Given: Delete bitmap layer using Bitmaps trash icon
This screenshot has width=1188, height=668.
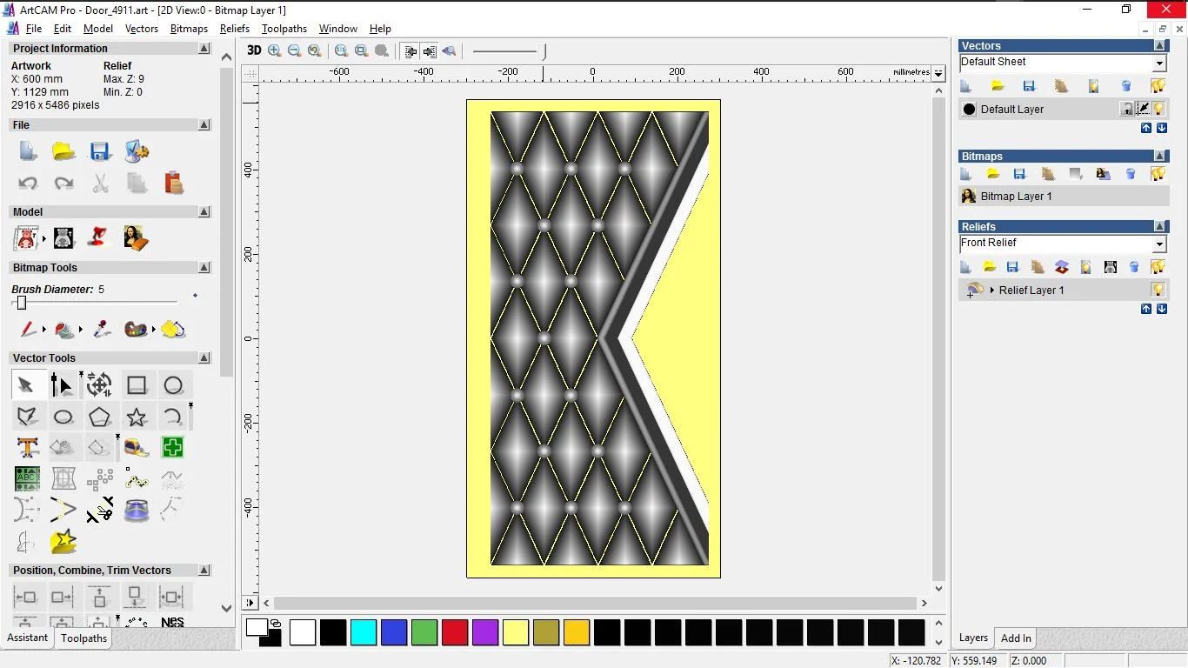Looking at the screenshot, I should click(x=1131, y=174).
